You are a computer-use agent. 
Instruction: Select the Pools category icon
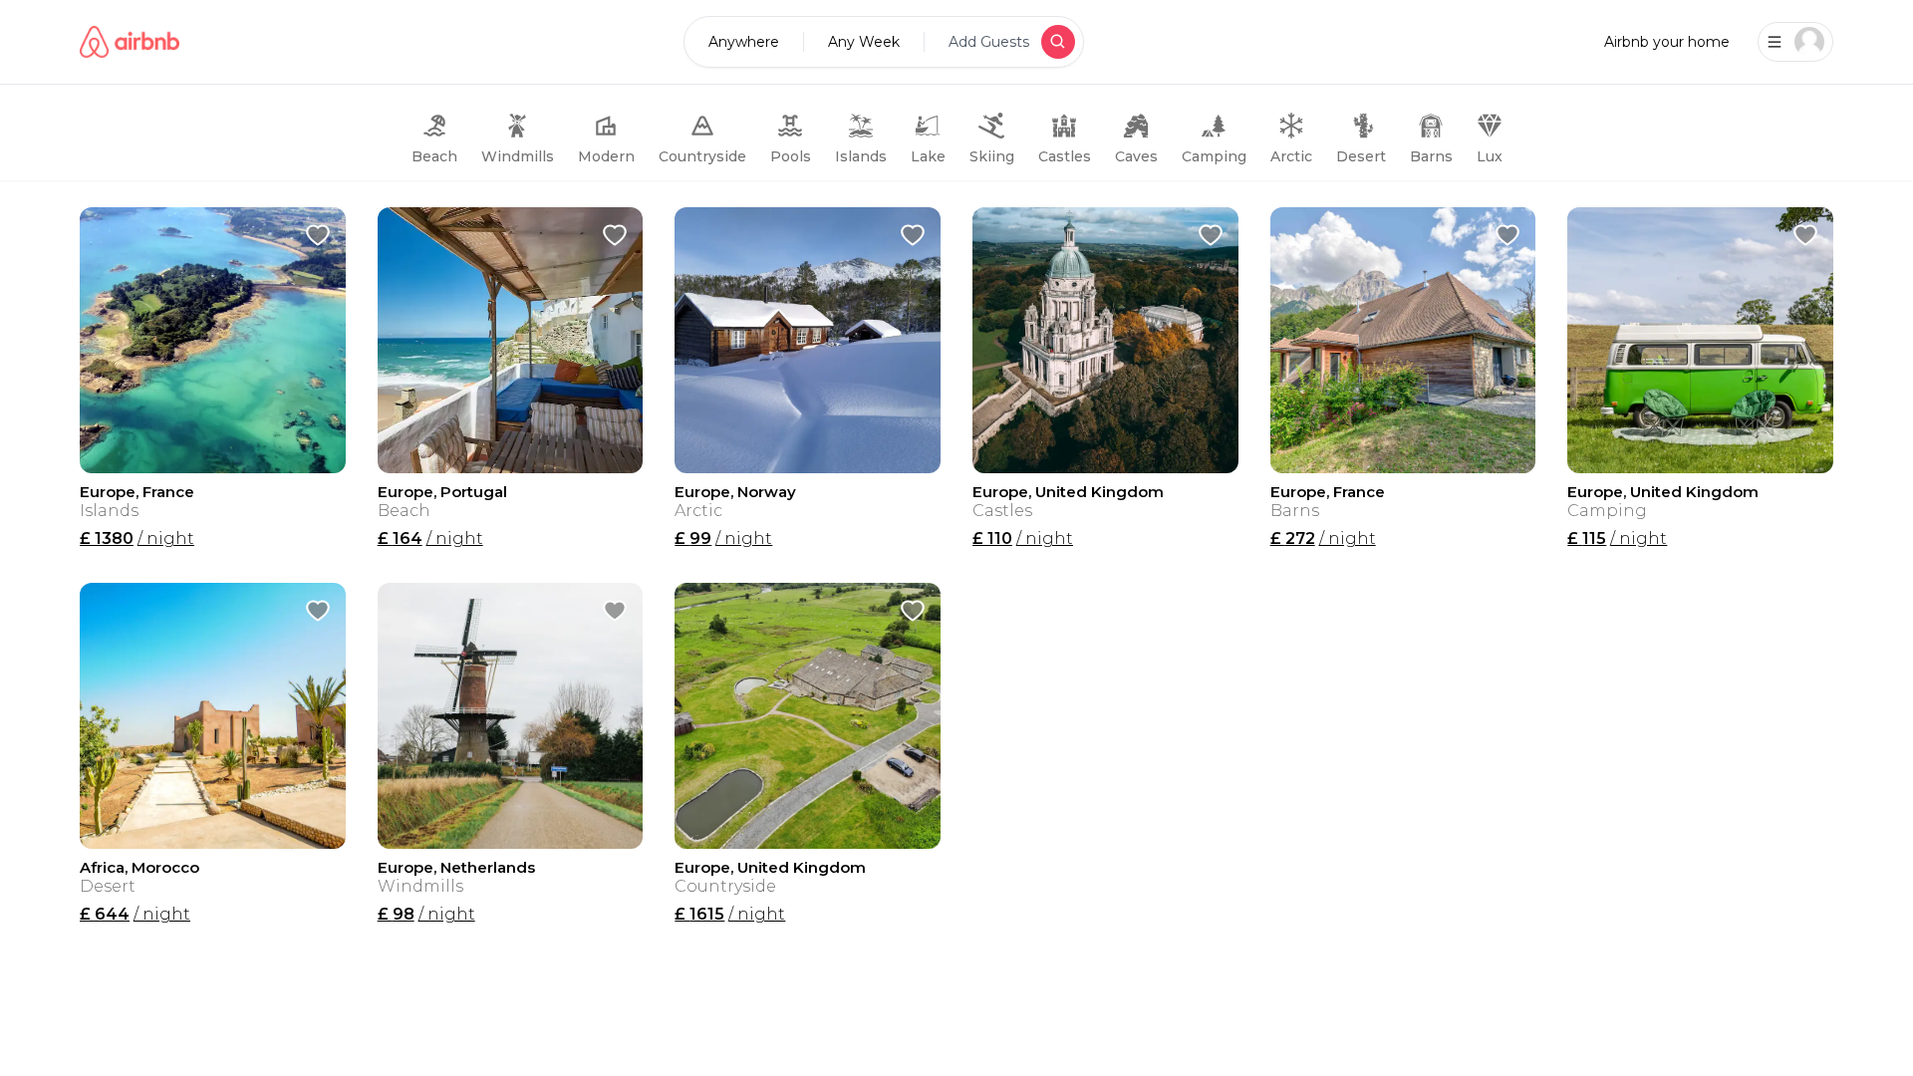coord(790,127)
